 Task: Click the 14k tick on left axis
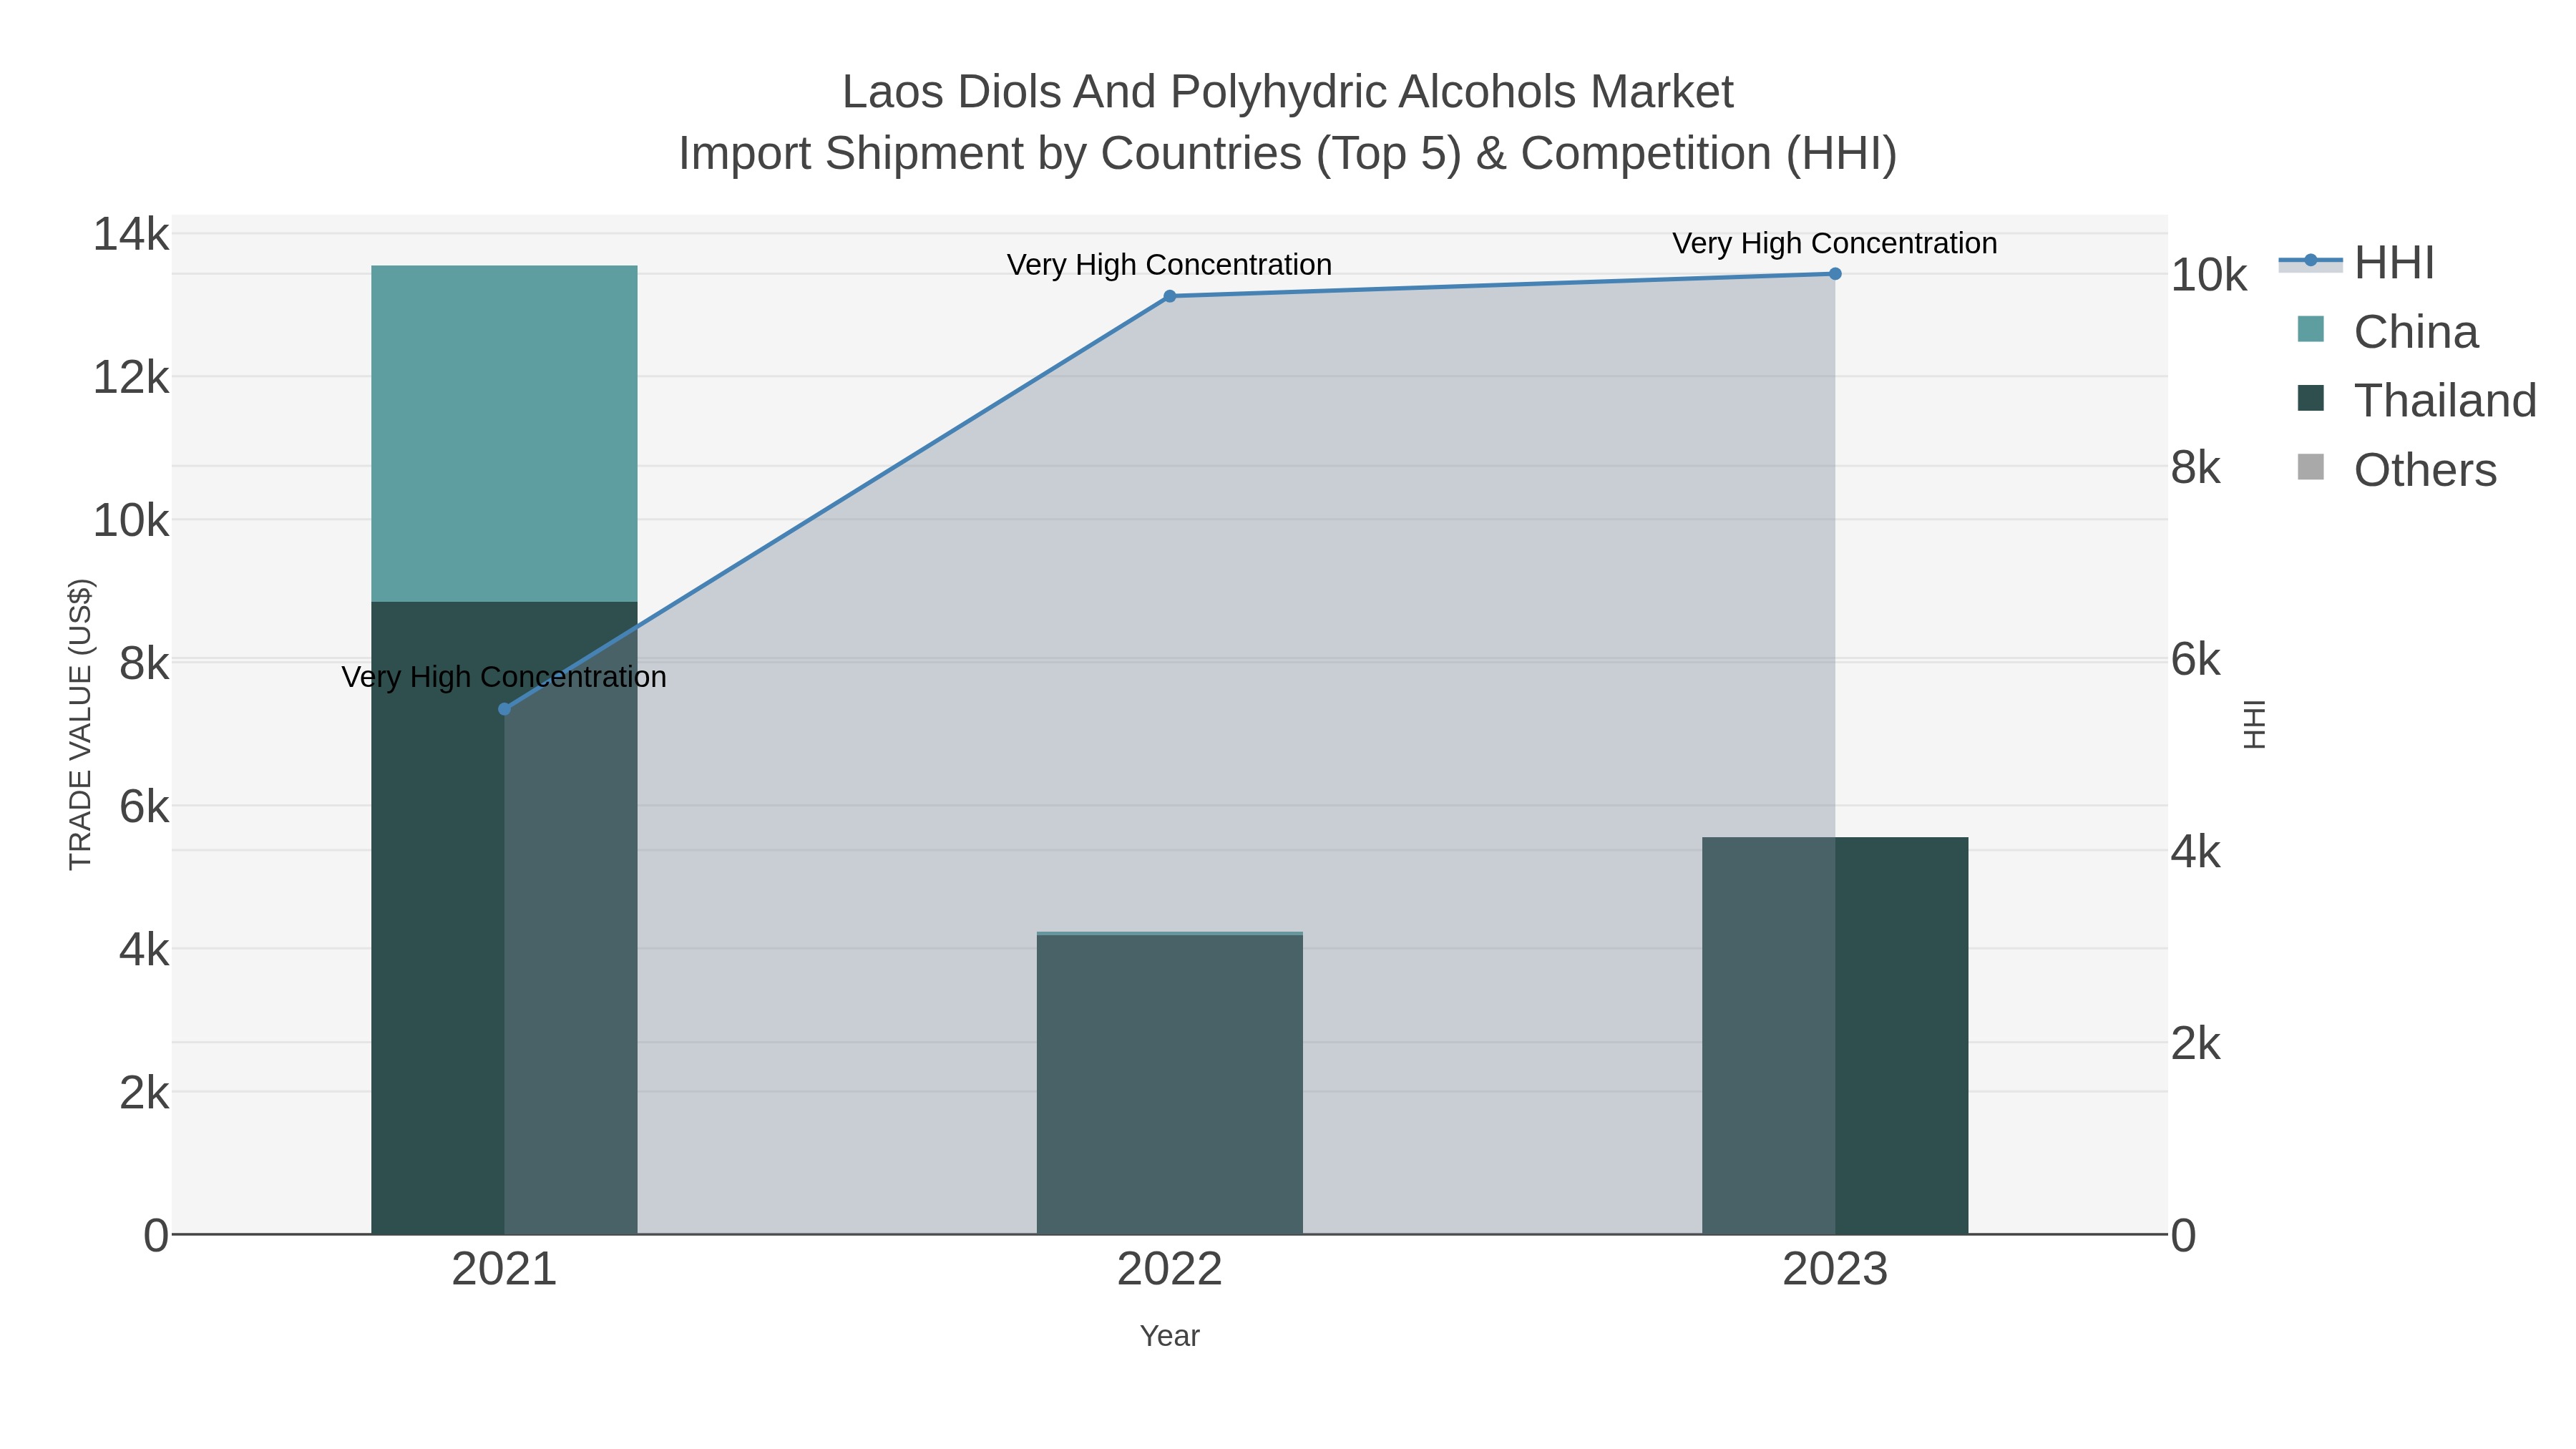pos(131,235)
